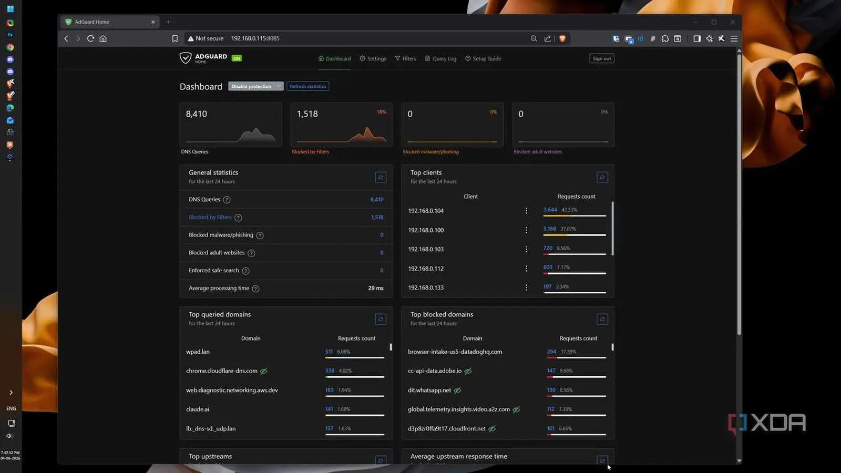Click tracker icon next to cc-api-data.adobe.io
The image size is (841, 473).
(468, 371)
